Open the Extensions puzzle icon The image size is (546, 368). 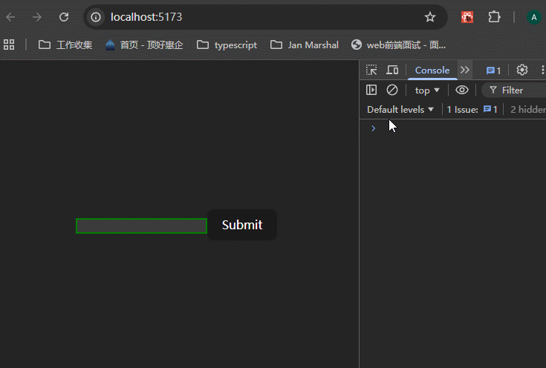pos(494,17)
